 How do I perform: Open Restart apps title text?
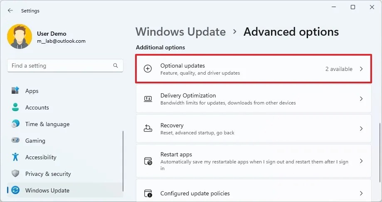coord(176,155)
